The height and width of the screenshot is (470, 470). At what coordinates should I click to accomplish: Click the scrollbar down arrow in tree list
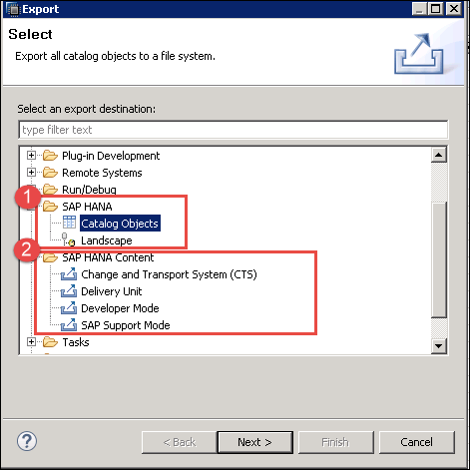click(x=439, y=346)
